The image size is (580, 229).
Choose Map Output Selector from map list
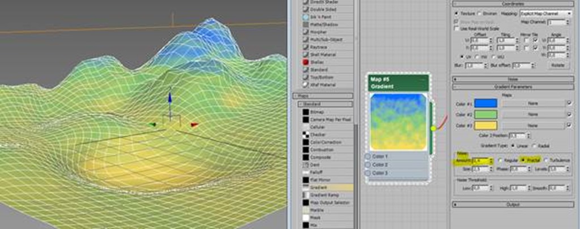click(x=330, y=202)
